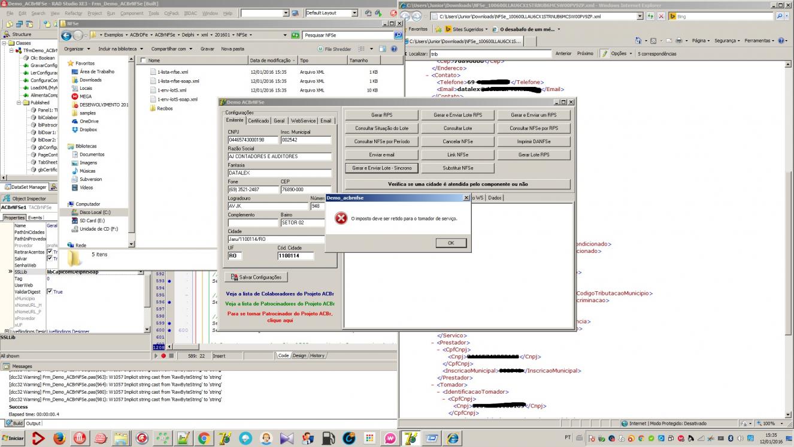Switch to the WebService configuration tab
Viewport: 794px width, 447px height.
[x=303, y=121]
